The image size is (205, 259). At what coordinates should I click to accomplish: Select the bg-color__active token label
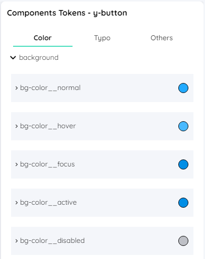tap(48, 203)
